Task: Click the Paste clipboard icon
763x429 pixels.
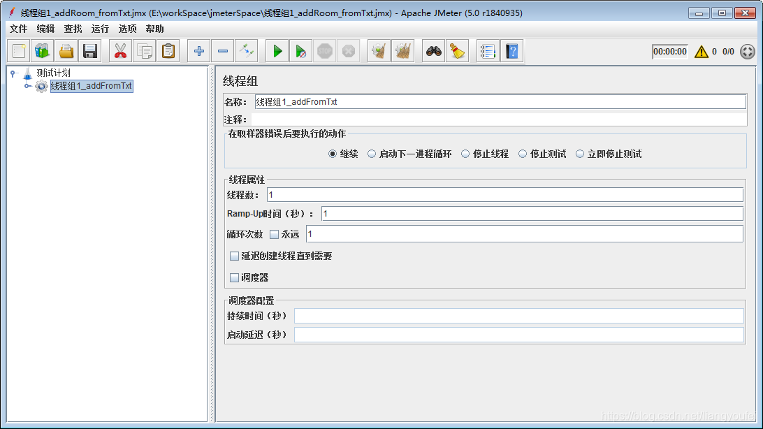Action: pyautogui.click(x=168, y=51)
